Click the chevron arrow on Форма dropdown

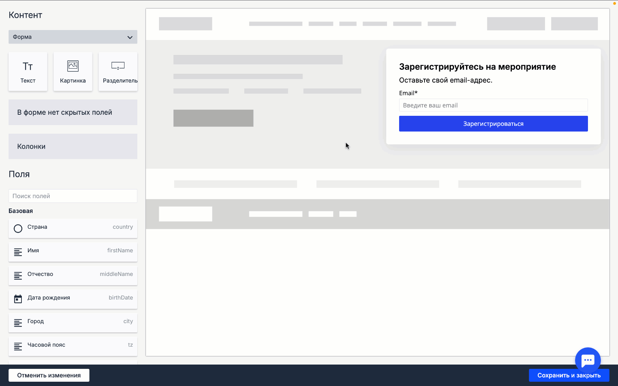(130, 37)
